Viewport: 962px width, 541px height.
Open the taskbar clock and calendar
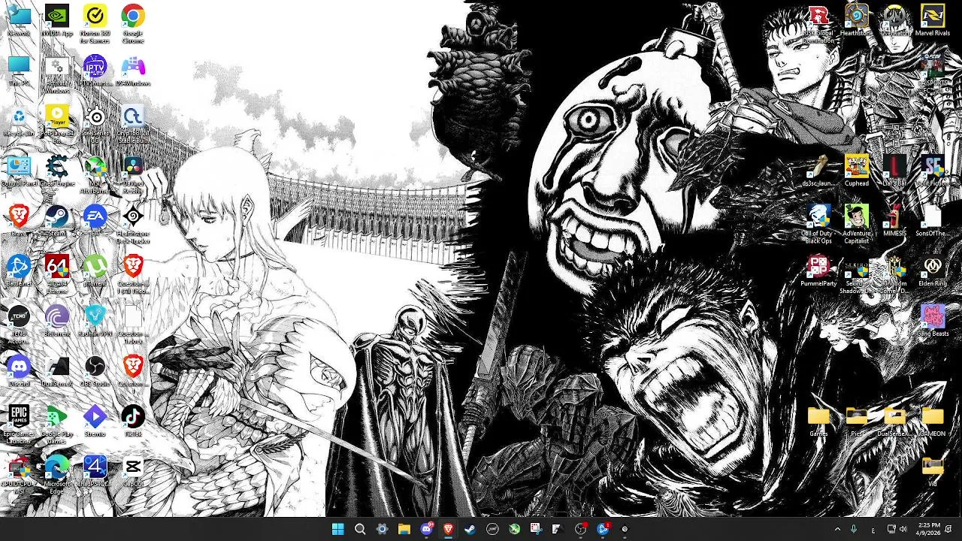(x=929, y=529)
